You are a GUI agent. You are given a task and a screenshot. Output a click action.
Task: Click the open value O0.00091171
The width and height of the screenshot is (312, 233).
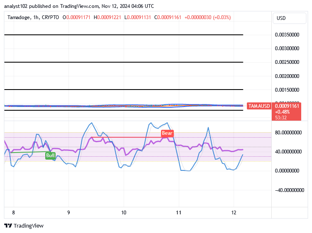point(76,17)
